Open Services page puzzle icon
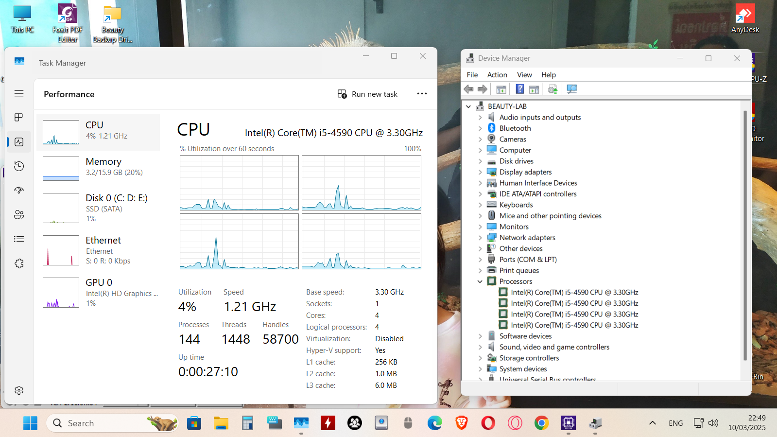This screenshot has width=777, height=437. 19,263
